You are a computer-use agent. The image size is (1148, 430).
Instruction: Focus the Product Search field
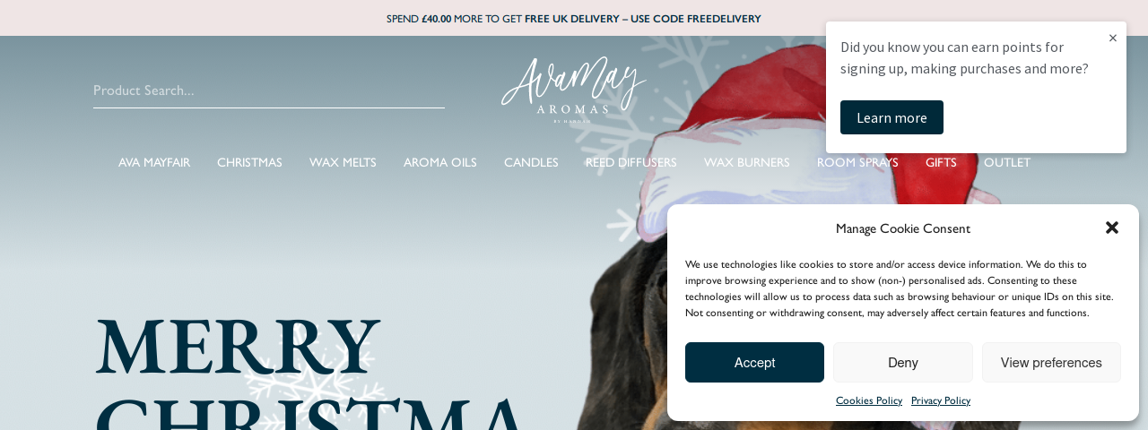pyautogui.click(x=269, y=90)
